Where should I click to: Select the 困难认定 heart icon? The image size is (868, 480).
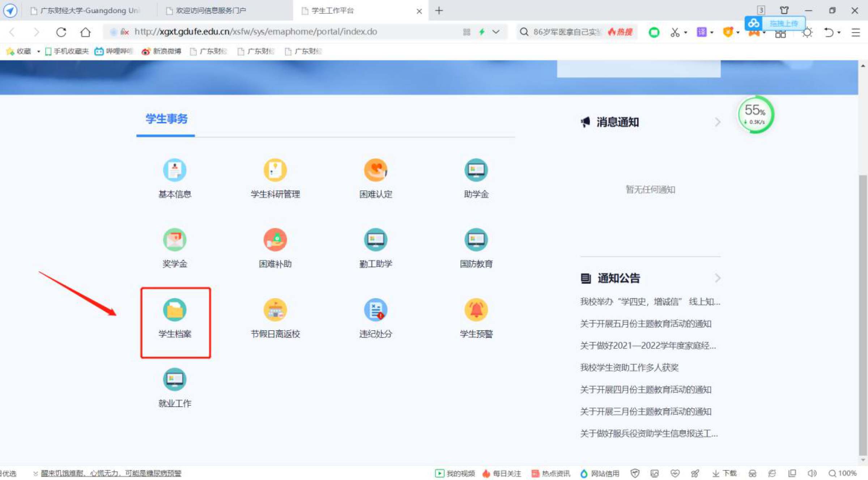coord(375,170)
